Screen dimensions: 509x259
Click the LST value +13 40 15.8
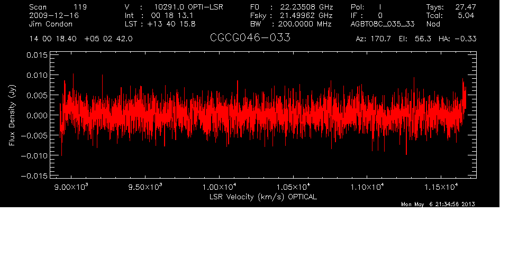point(171,24)
